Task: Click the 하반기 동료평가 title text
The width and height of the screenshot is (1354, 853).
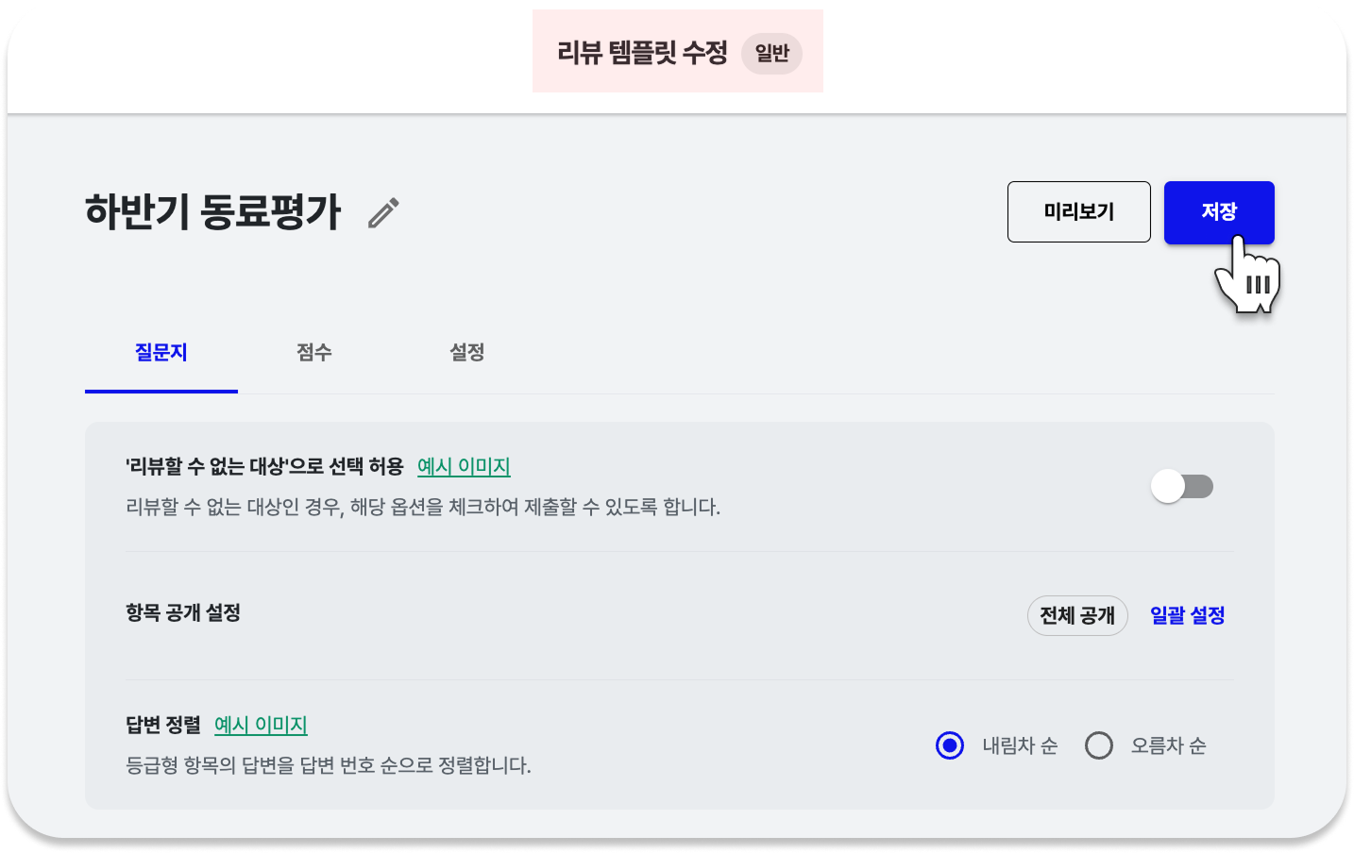Action: 212,211
